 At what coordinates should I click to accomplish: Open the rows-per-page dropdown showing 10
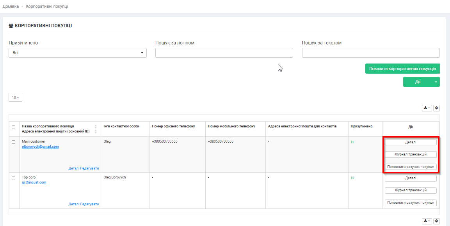[15, 97]
